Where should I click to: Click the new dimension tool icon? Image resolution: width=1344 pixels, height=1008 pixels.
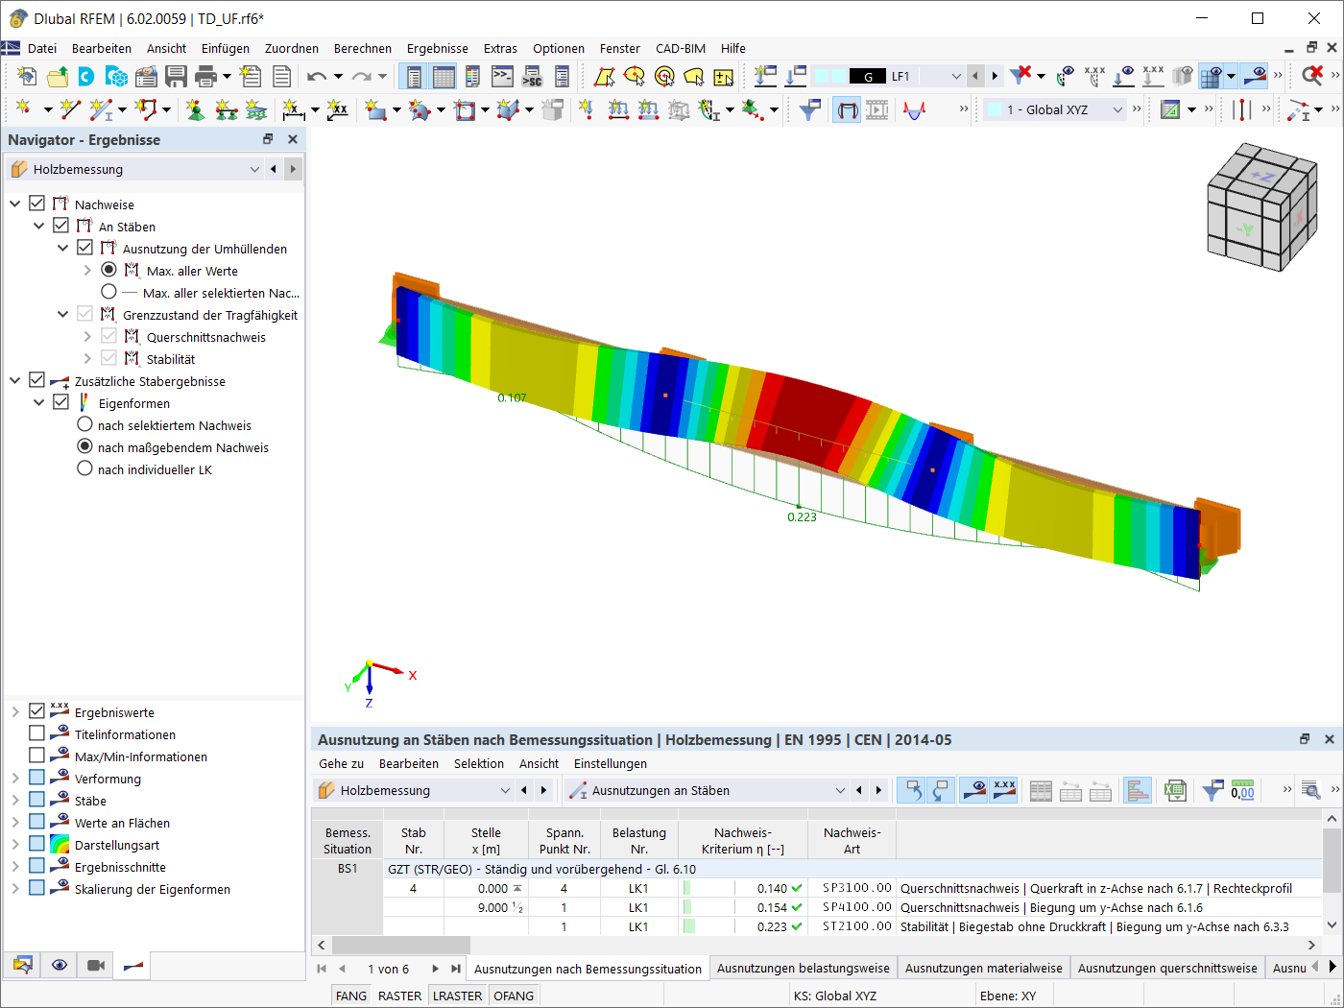[x=294, y=109]
